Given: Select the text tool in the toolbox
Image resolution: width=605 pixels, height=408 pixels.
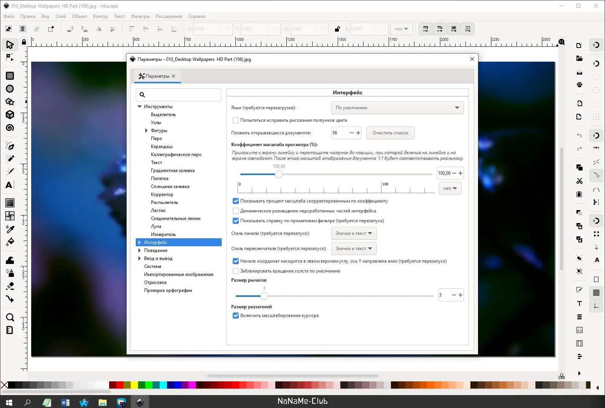Looking at the screenshot, I should (9, 185).
